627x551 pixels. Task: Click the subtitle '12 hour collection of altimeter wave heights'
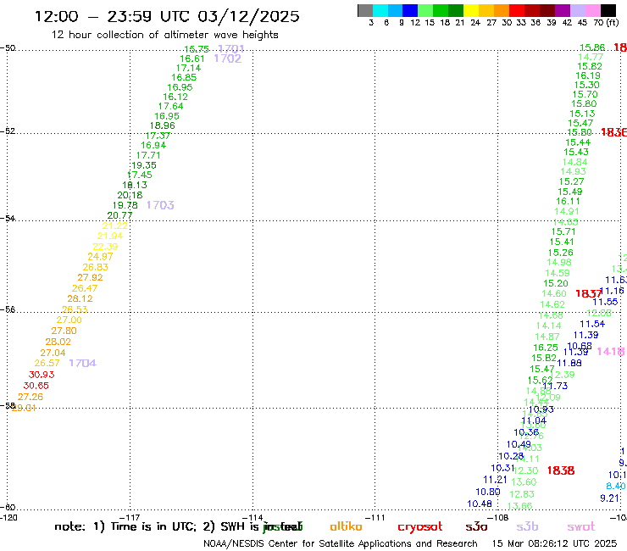(164, 35)
